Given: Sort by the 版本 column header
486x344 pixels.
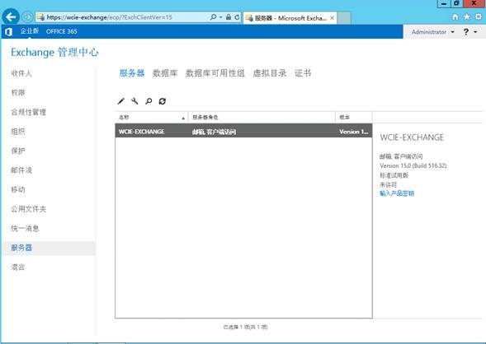Looking at the screenshot, I should [x=354, y=118].
